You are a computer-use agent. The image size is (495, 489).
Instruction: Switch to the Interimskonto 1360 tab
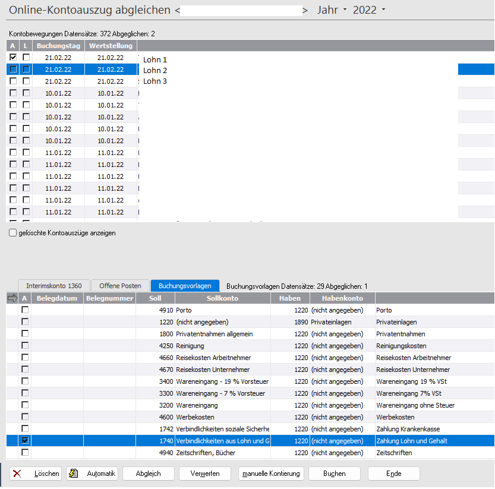click(x=54, y=286)
